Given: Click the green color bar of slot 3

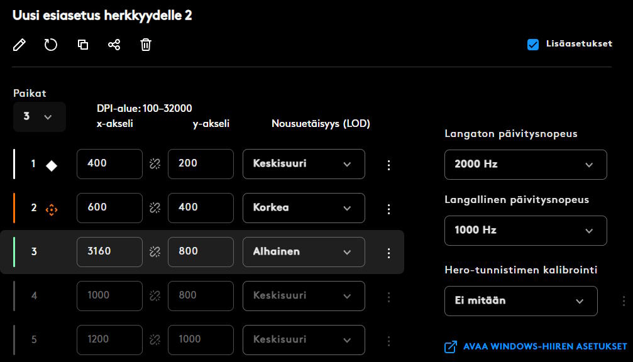Looking at the screenshot, I should 14,252.
